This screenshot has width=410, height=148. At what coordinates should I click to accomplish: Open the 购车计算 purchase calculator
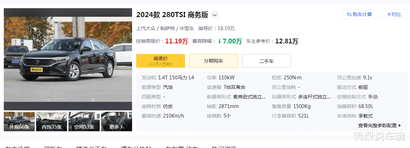click(359, 14)
